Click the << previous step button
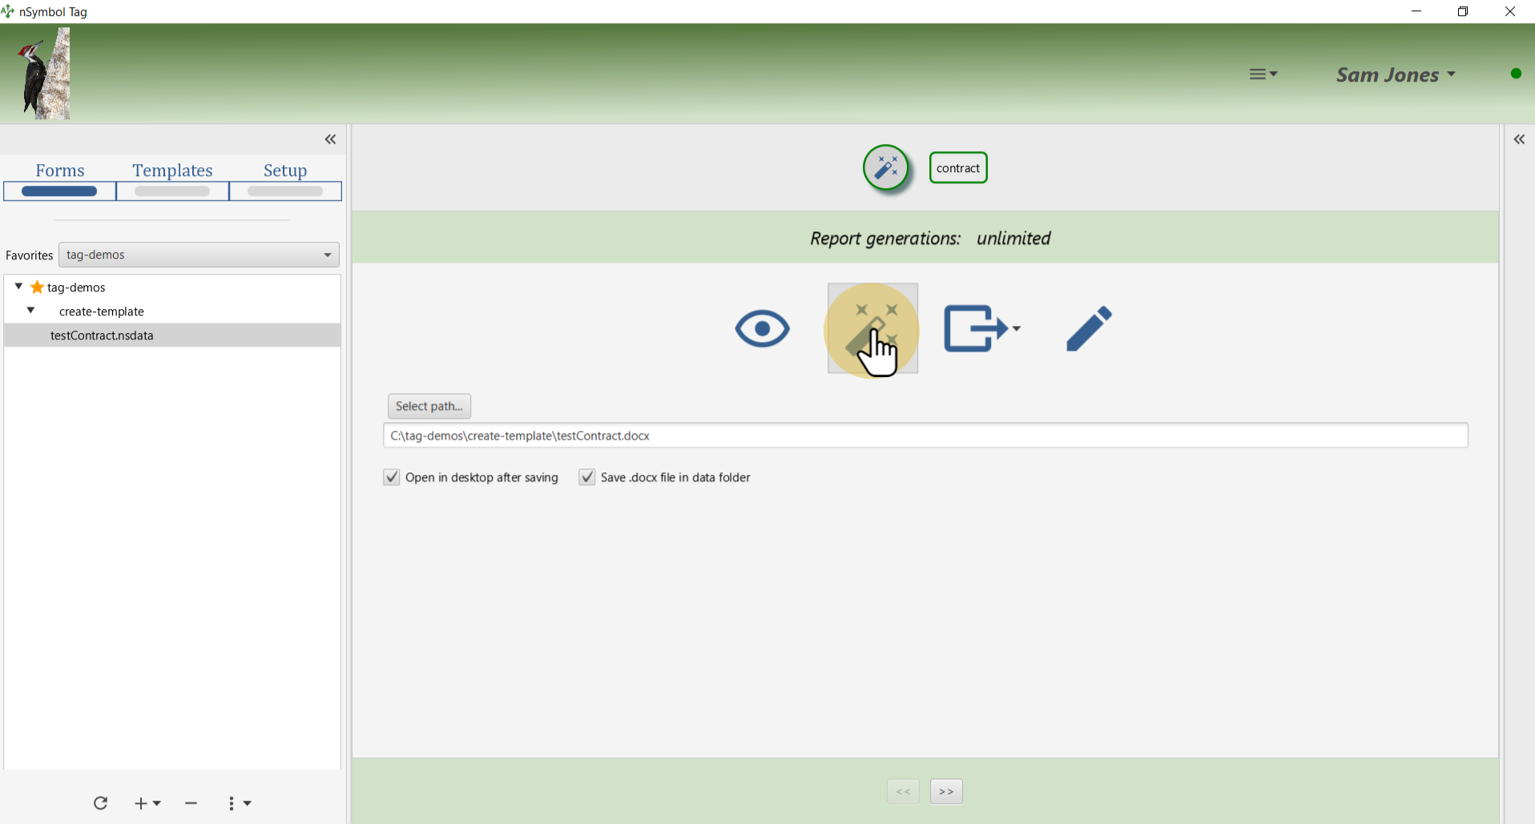 click(x=903, y=791)
